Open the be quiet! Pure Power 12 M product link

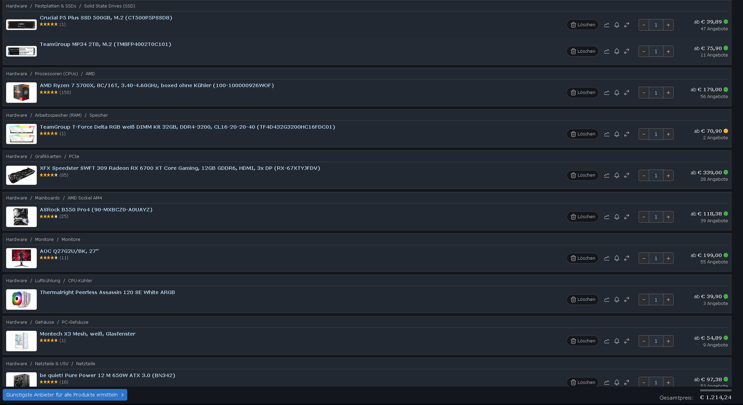pos(108,375)
